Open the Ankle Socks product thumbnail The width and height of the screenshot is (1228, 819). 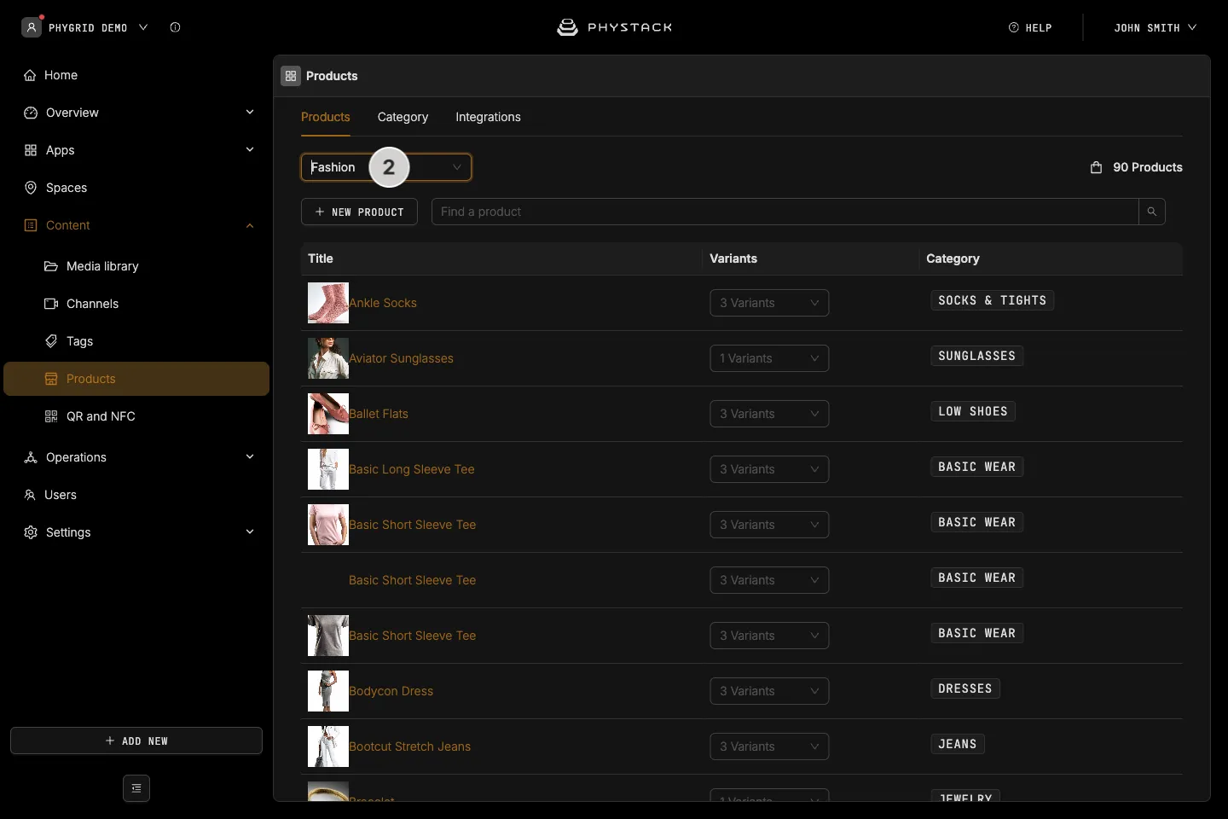tap(328, 303)
